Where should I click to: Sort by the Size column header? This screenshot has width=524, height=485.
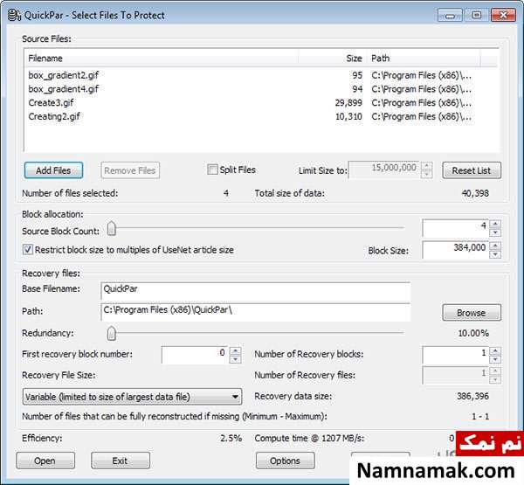point(333,59)
